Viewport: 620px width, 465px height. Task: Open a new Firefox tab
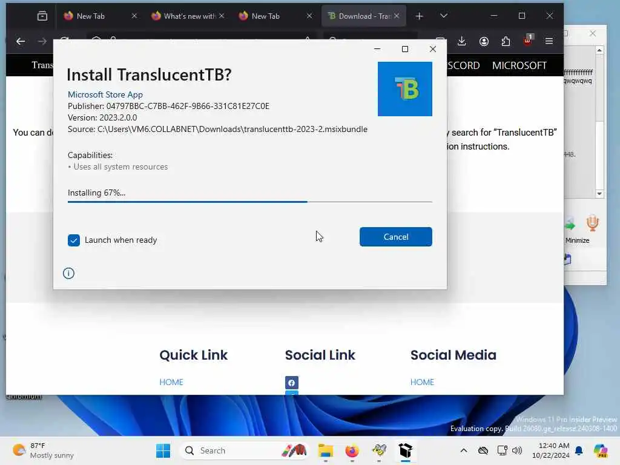click(x=420, y=16)
